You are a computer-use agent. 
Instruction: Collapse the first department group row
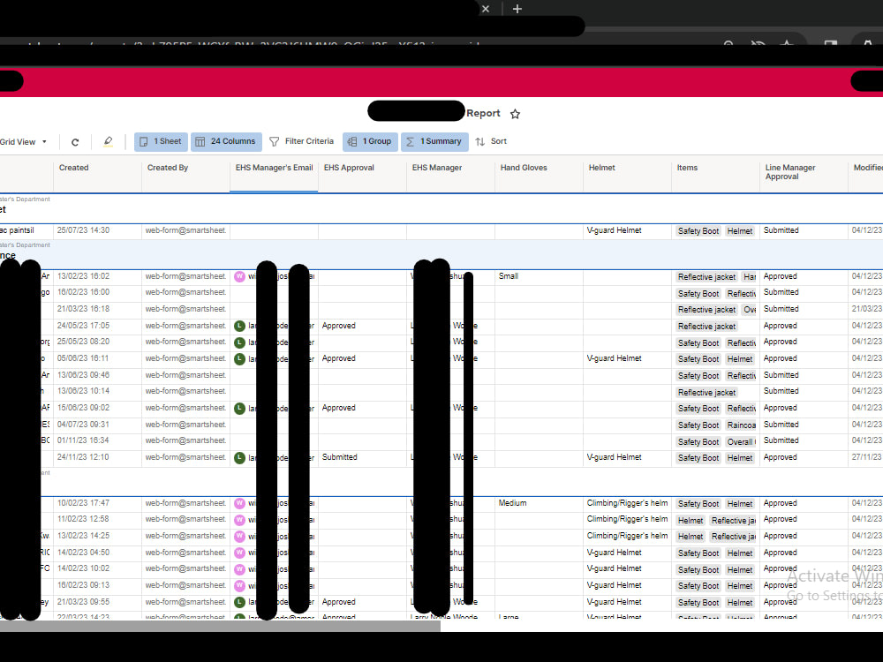click(7, 204)
